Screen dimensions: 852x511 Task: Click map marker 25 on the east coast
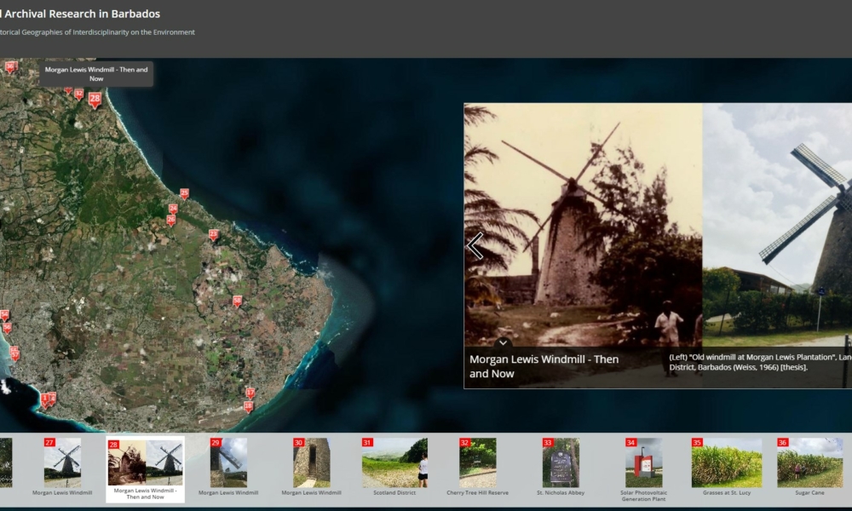coord(184,193)
